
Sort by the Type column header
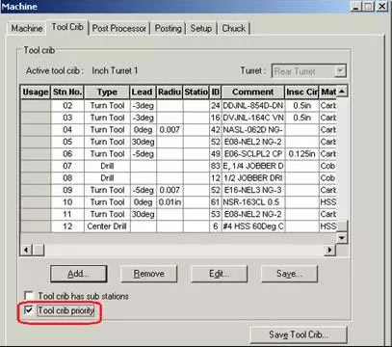click(107, 92)
